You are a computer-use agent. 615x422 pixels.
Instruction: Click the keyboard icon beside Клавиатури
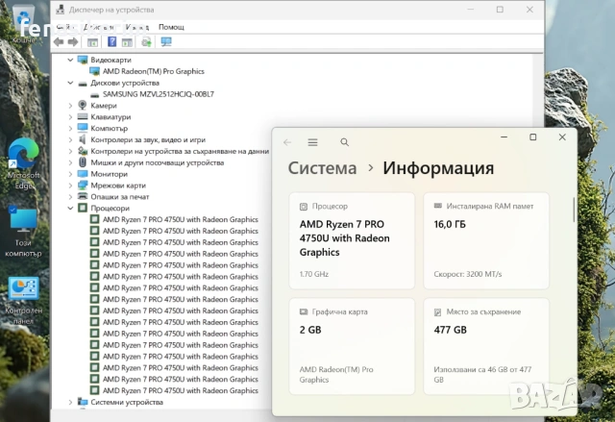click(83, 116)
